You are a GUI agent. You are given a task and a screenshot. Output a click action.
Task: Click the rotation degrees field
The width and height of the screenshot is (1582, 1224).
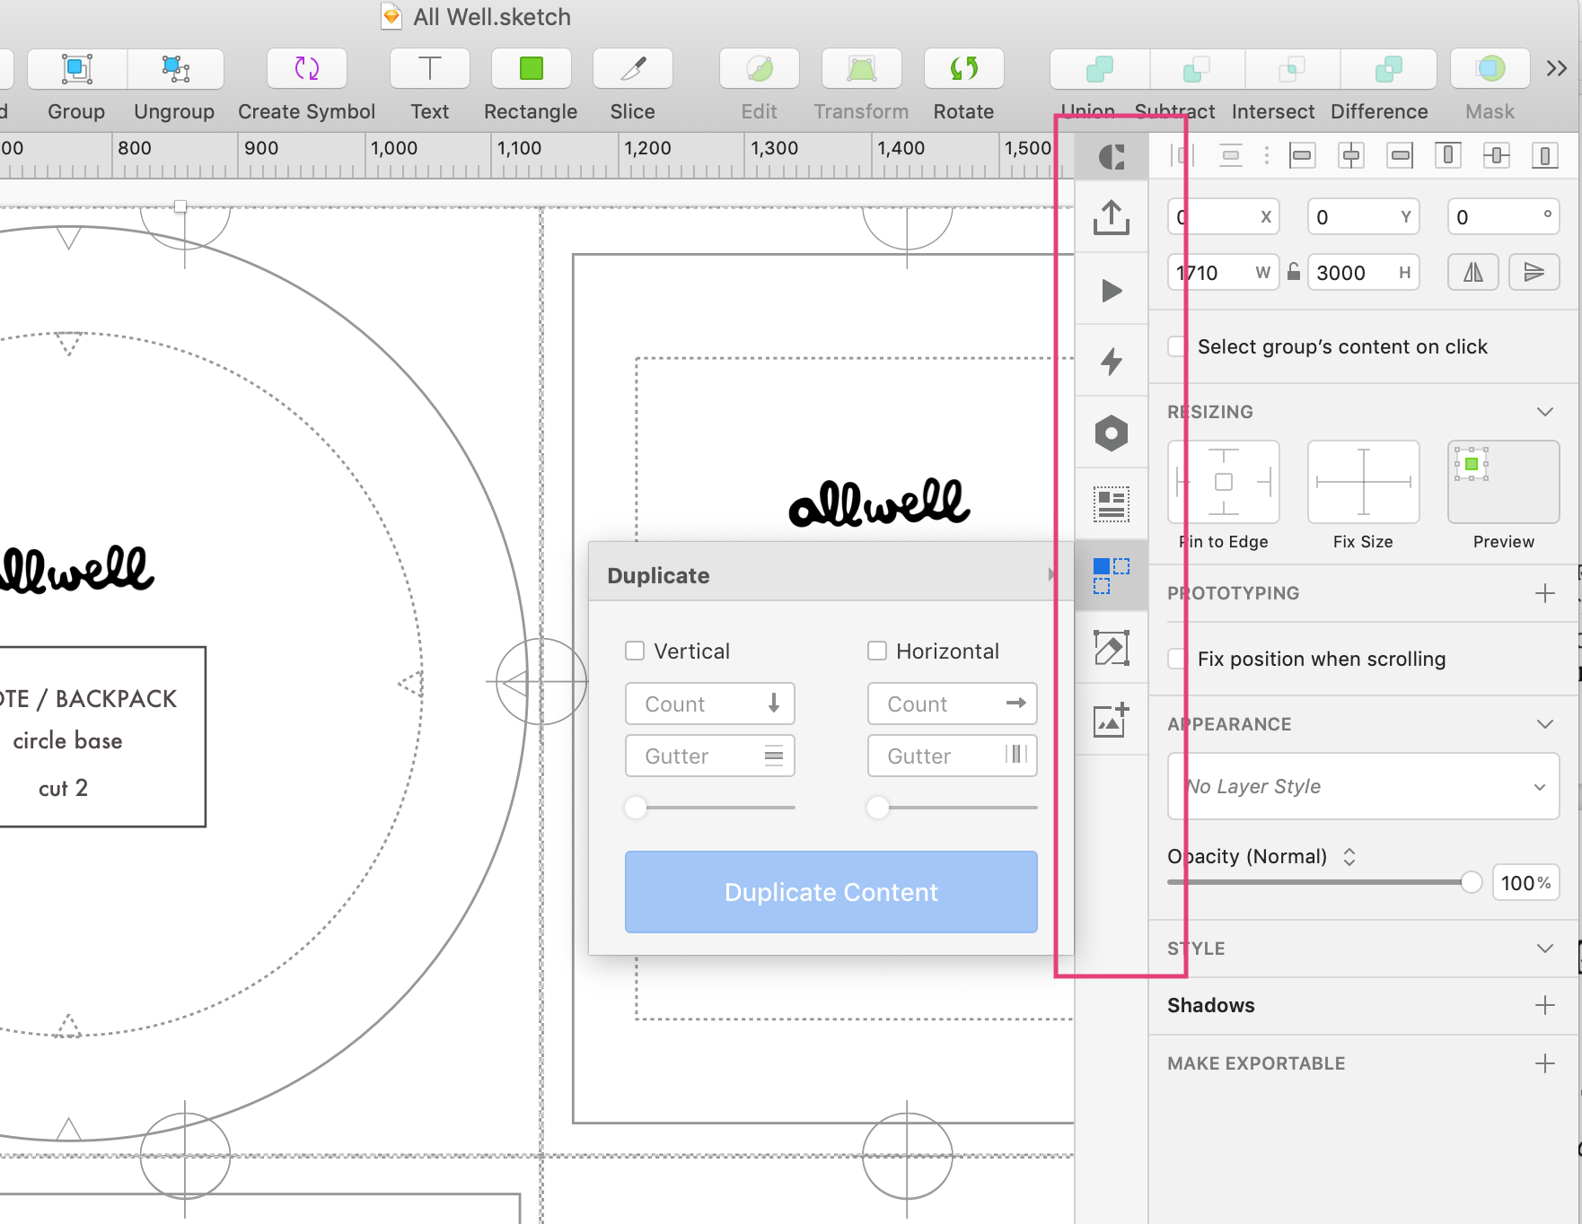1504,216
